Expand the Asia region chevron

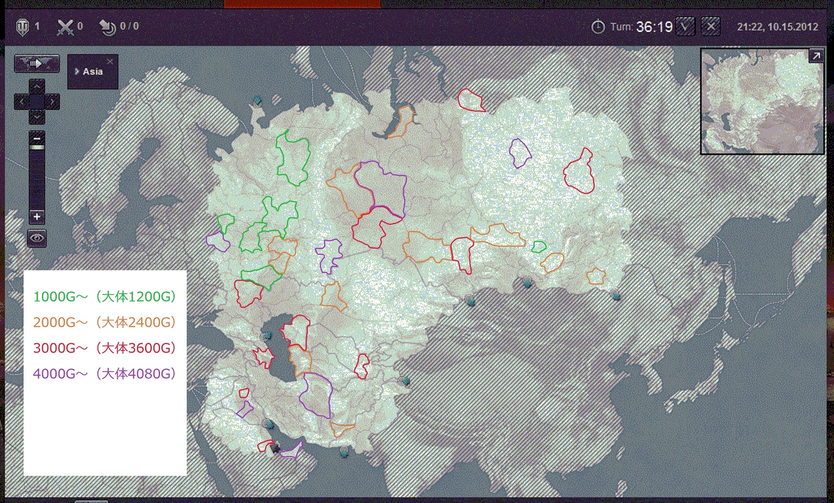coord(77,72)
